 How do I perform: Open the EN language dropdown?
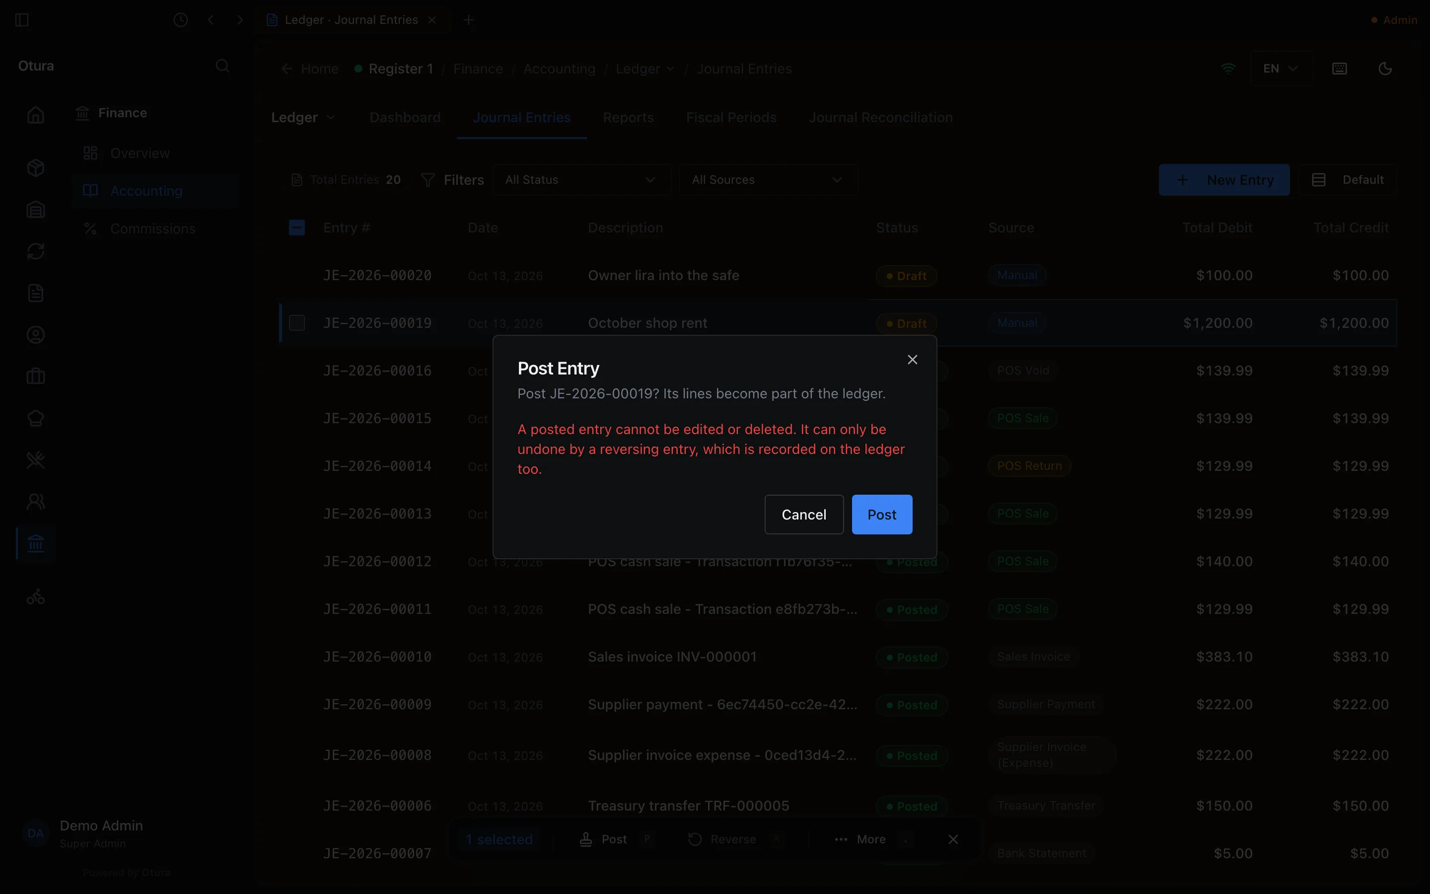1281,69
